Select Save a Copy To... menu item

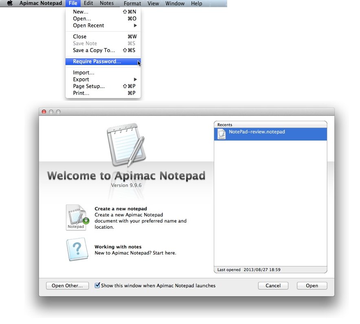coord(103,50)
